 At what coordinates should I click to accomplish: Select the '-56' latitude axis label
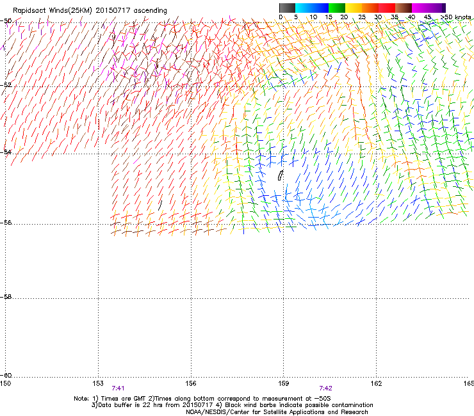(x=6, y=222)
